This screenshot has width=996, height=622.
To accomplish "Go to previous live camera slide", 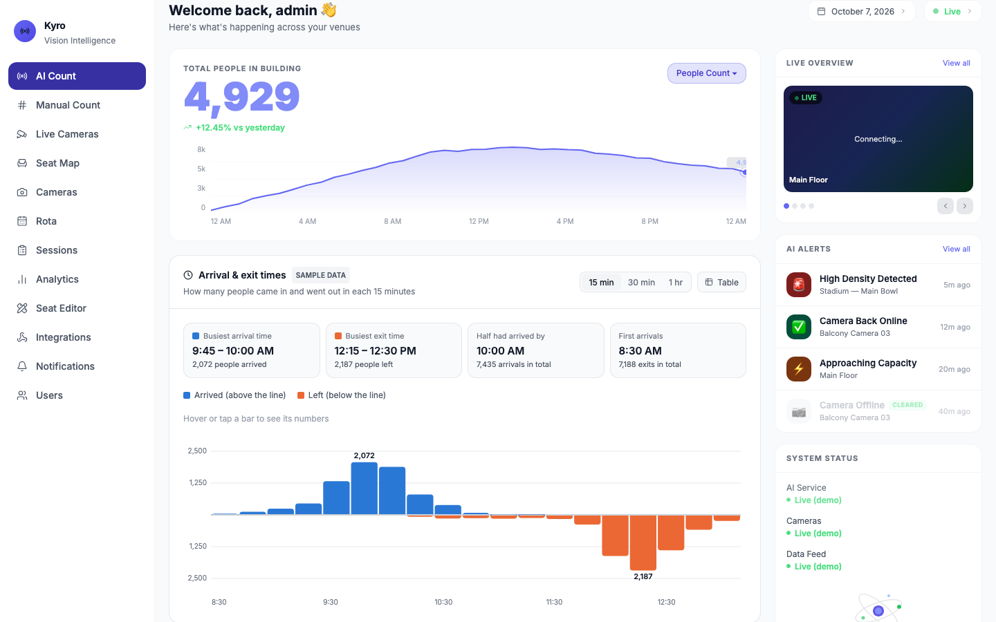I will [x=946, y=206].
